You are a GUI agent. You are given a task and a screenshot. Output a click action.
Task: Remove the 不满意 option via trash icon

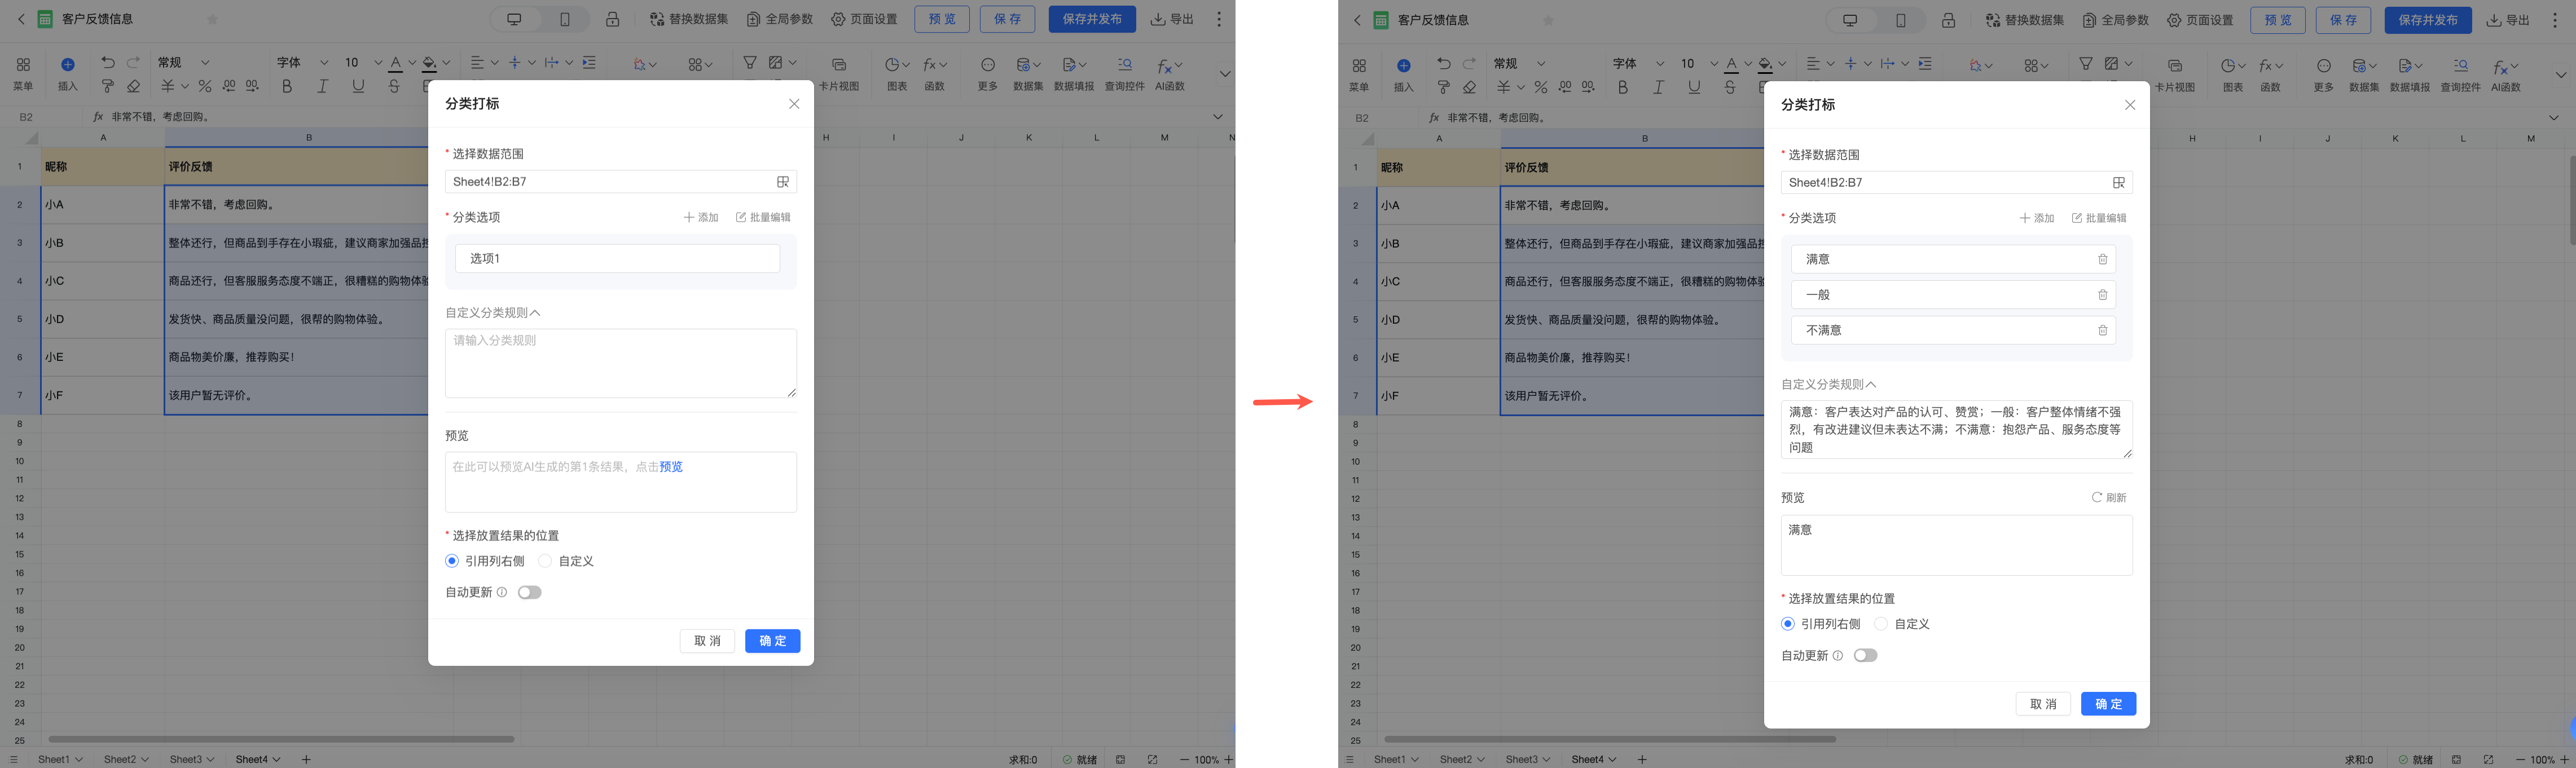(2102, 331)
